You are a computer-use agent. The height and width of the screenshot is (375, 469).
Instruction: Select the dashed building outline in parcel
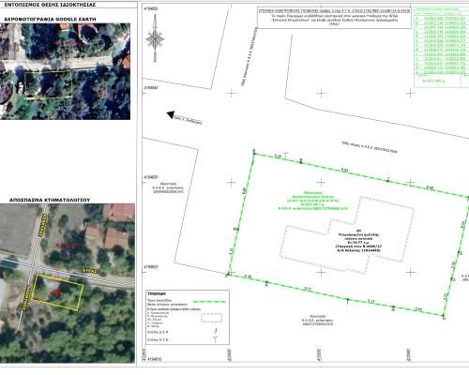347,235
